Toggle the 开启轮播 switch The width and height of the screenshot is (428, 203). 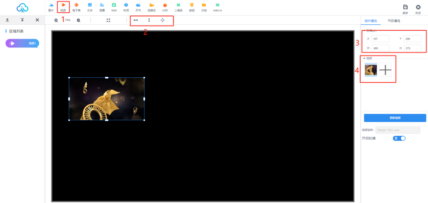[x=399, y=138]
